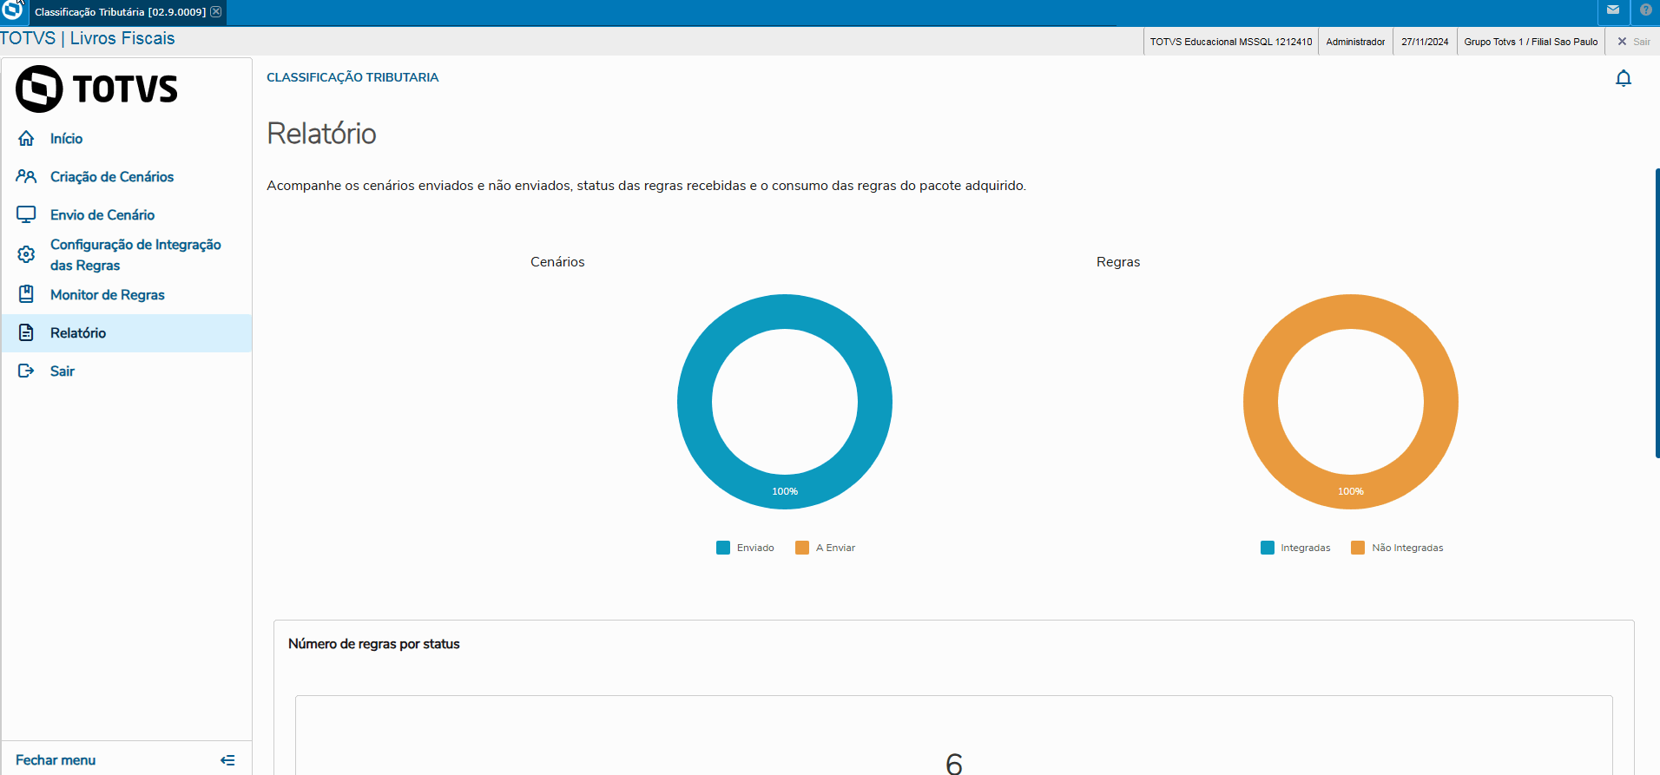The image size is (1660, 775).
Task: Click the home icon beside Início
Action: [x=26, y=139]
